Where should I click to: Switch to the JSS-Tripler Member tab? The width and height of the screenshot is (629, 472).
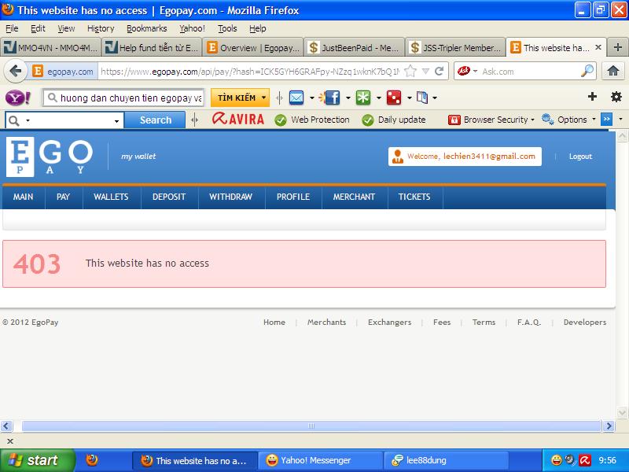(x=455, y=48)
